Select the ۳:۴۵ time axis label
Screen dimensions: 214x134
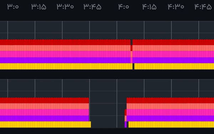click(x=92, y=6)
